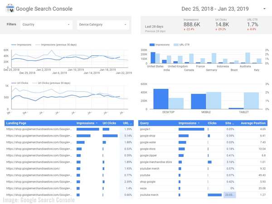Click the 'google t' query row

203,129
